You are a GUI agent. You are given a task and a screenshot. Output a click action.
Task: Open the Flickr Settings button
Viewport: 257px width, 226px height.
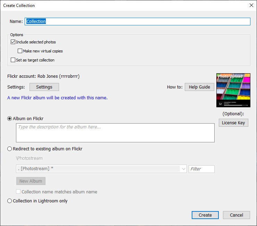click(x=44, y=87)
